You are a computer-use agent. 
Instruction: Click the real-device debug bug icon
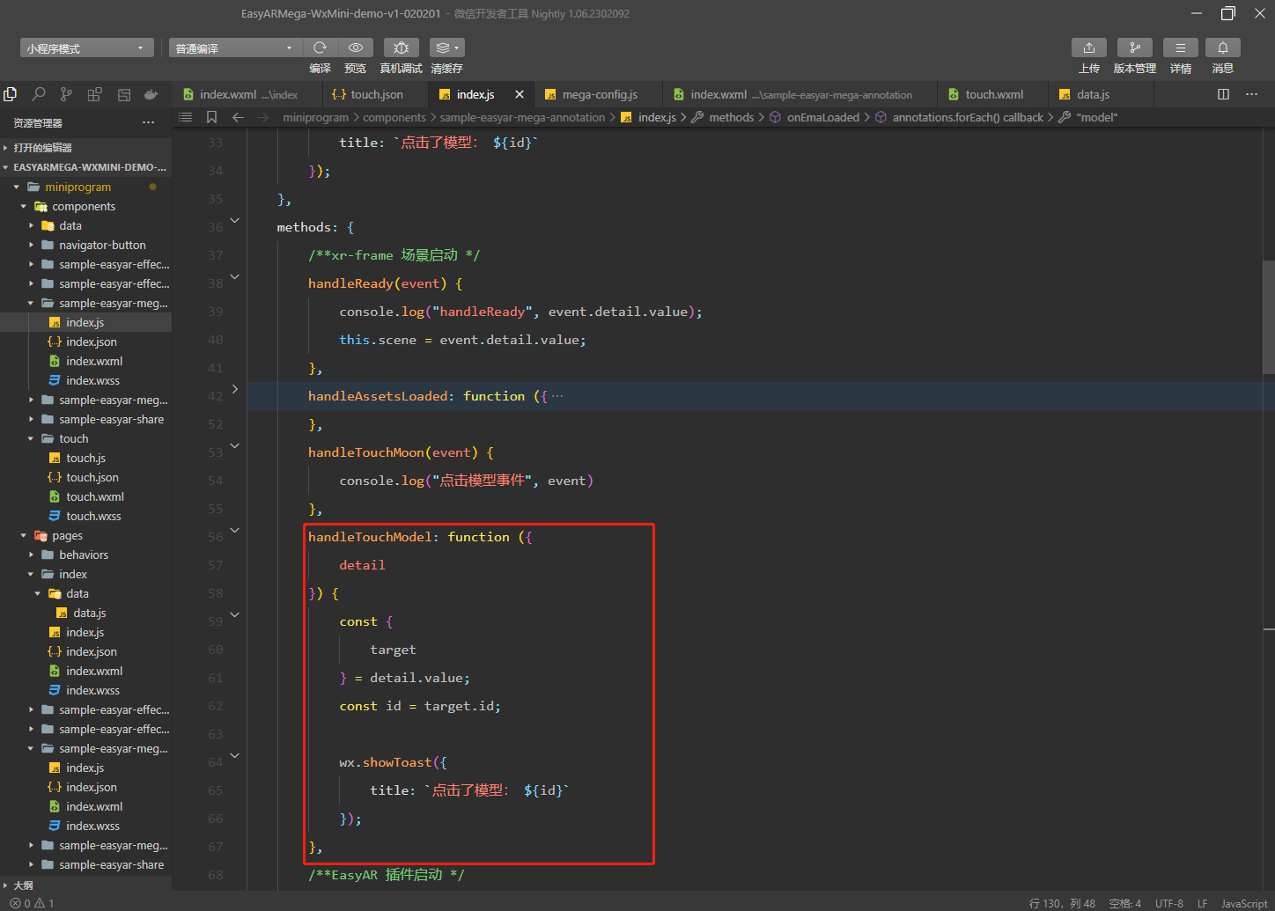pos(401,48)
